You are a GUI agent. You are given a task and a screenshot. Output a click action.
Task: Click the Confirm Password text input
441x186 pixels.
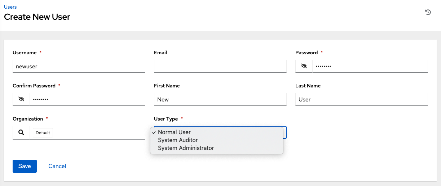87,99
